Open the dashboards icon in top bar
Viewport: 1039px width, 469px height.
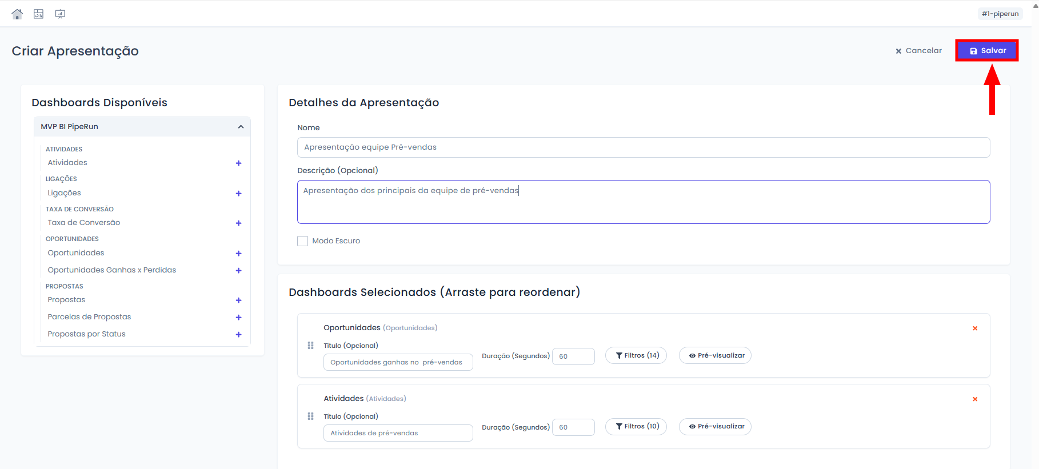[x=38, y=14]
